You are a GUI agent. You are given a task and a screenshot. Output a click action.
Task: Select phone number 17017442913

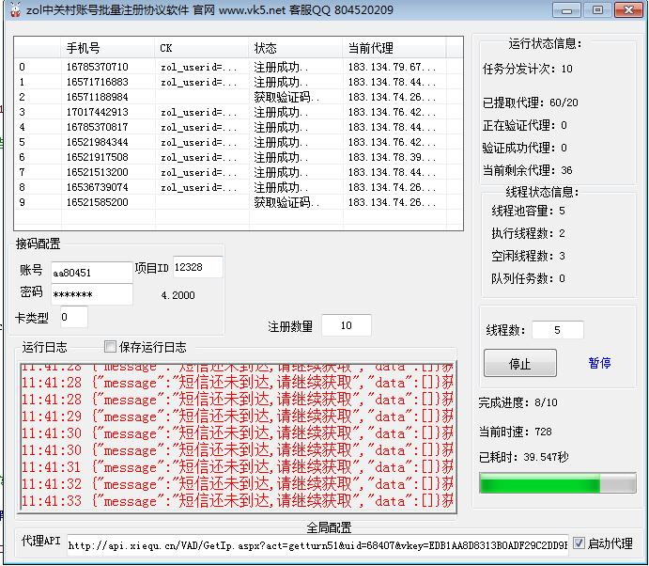click(x=98, y=112)
